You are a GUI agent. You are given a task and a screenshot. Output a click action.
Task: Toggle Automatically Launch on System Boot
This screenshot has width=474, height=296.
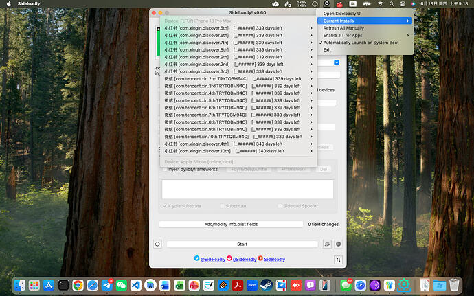coord(365,43)
